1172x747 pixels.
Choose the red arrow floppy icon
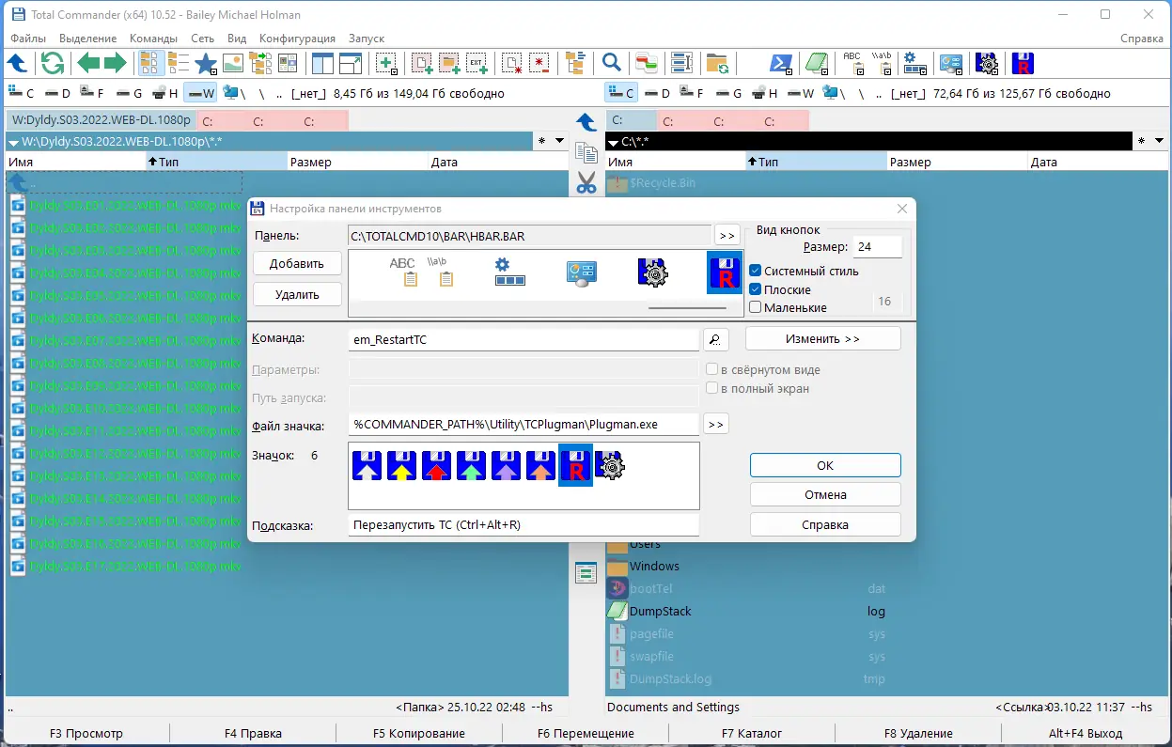tap(437, 465)
